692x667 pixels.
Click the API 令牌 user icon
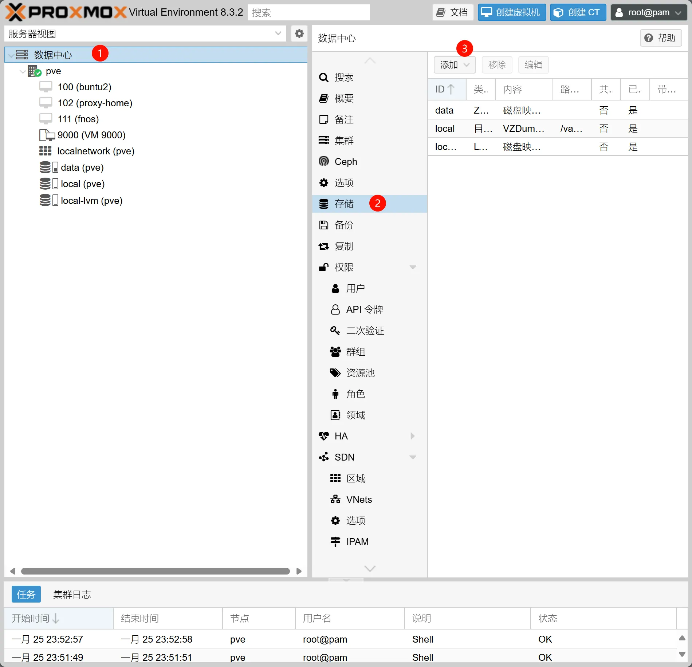pos(335,309)
